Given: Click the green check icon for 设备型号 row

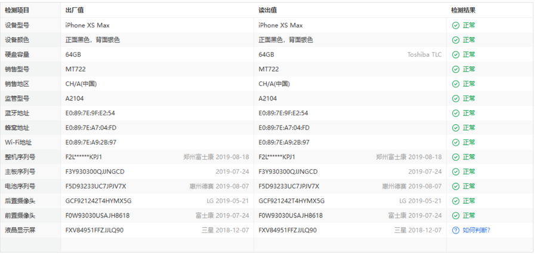Looking at the screenshot, I should [455, 26].
